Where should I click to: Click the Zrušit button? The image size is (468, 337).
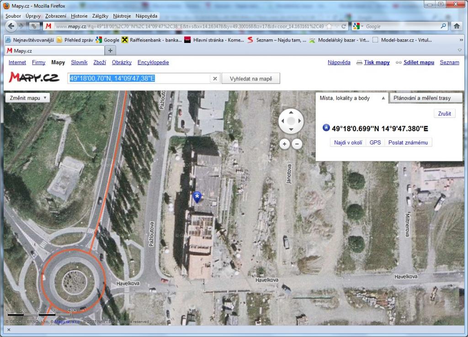click(x=444, y=113)
